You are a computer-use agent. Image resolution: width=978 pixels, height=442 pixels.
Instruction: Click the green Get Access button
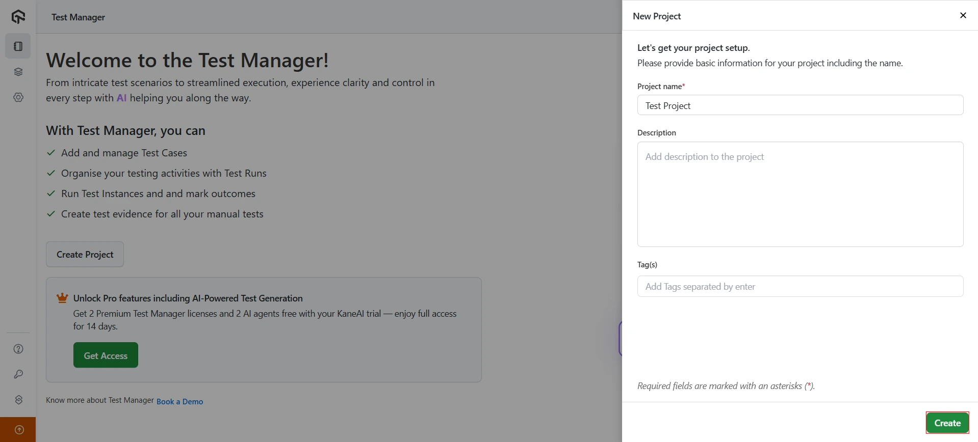coord(106,355)
